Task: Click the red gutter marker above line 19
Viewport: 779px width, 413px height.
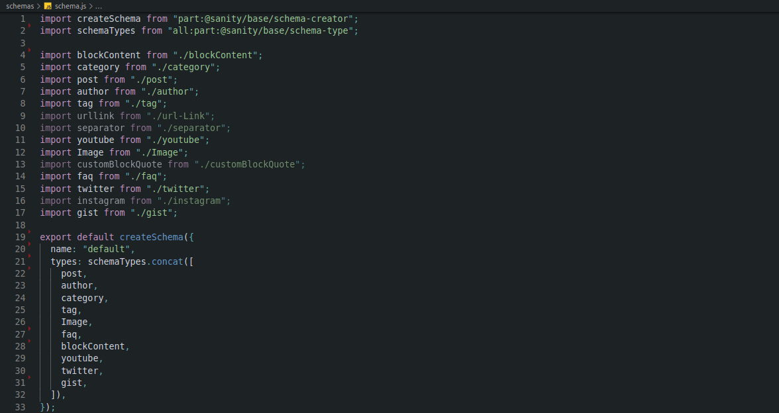Action: click(x=30, y=232)
